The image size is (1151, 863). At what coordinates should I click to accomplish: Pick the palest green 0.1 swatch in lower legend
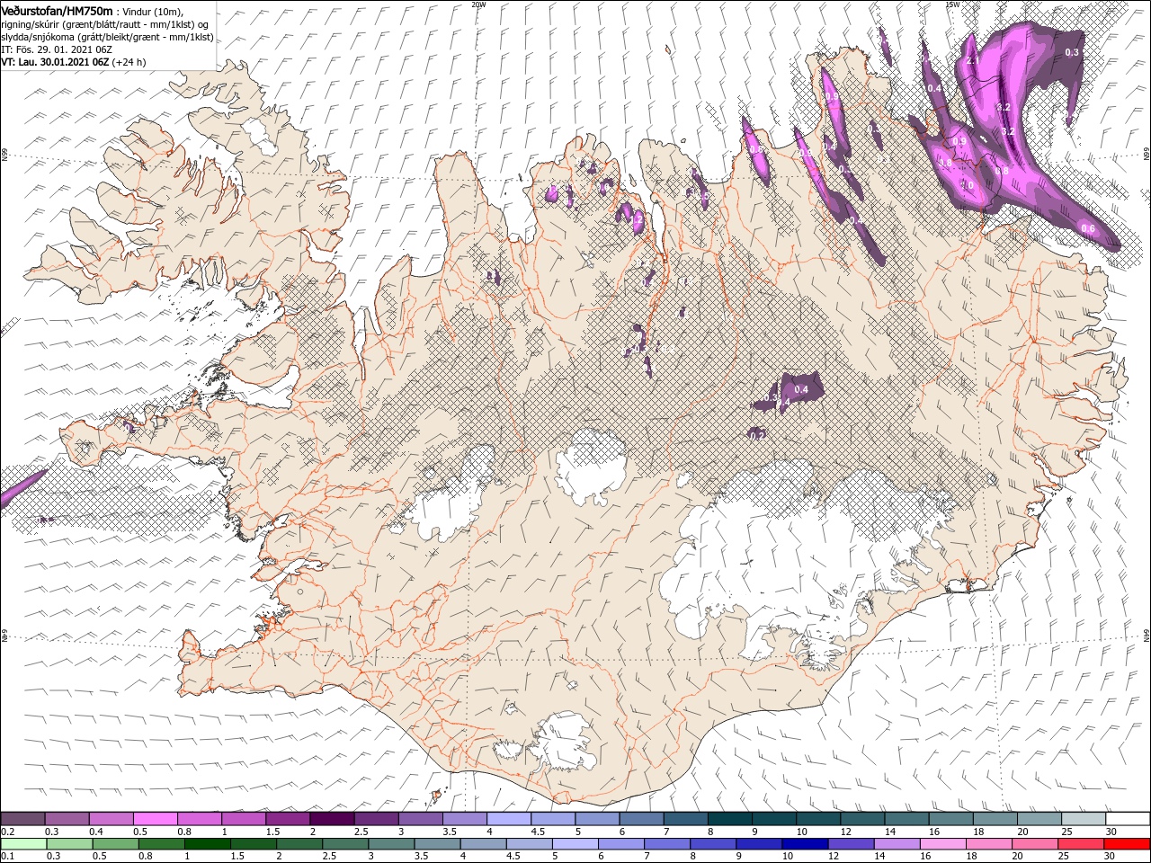tap(23, 844)
